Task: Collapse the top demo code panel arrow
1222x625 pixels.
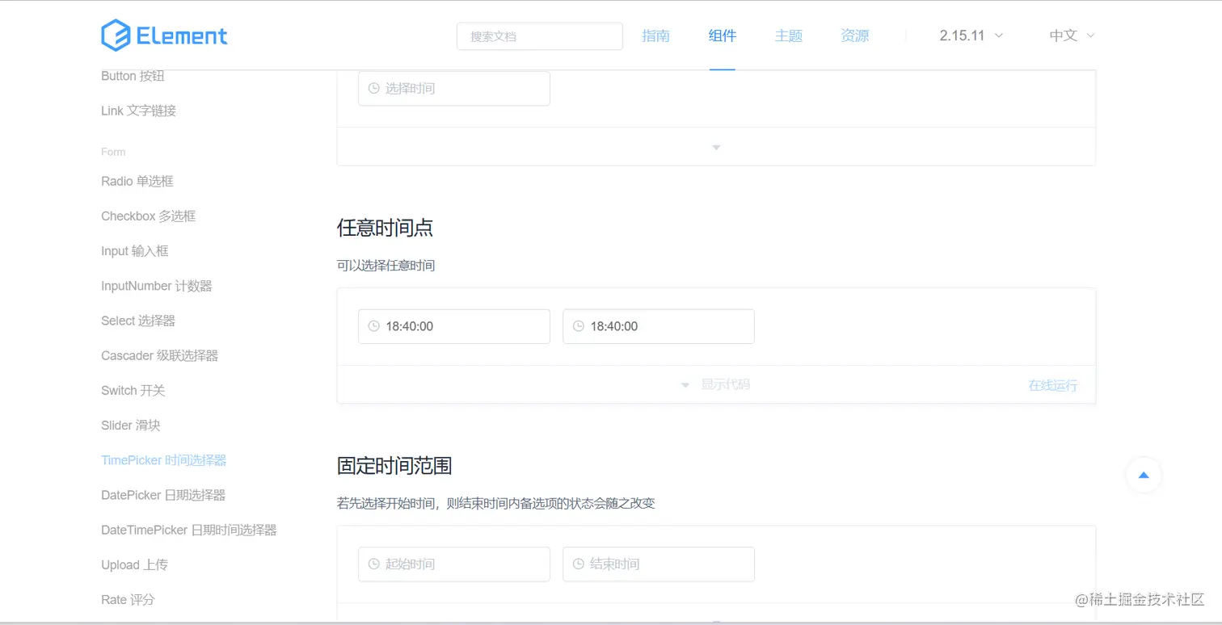Action: click(715, 147)
